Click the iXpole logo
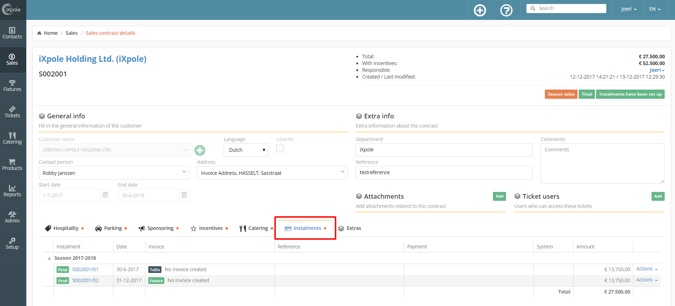Screen dimensions: 675x306 tap(11, 10)
